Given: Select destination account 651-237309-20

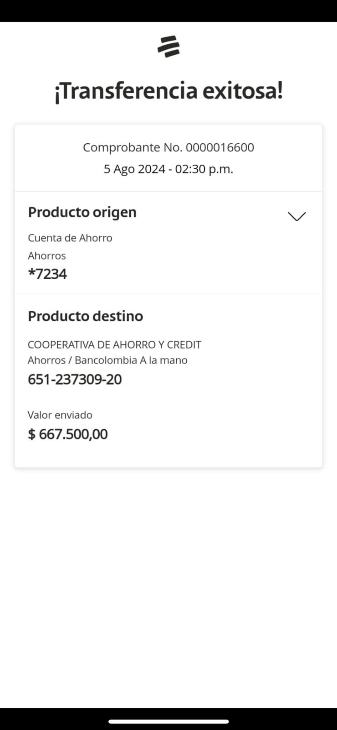Looking at the screenshot, I should pyautogui.click(x=75, y=380).
